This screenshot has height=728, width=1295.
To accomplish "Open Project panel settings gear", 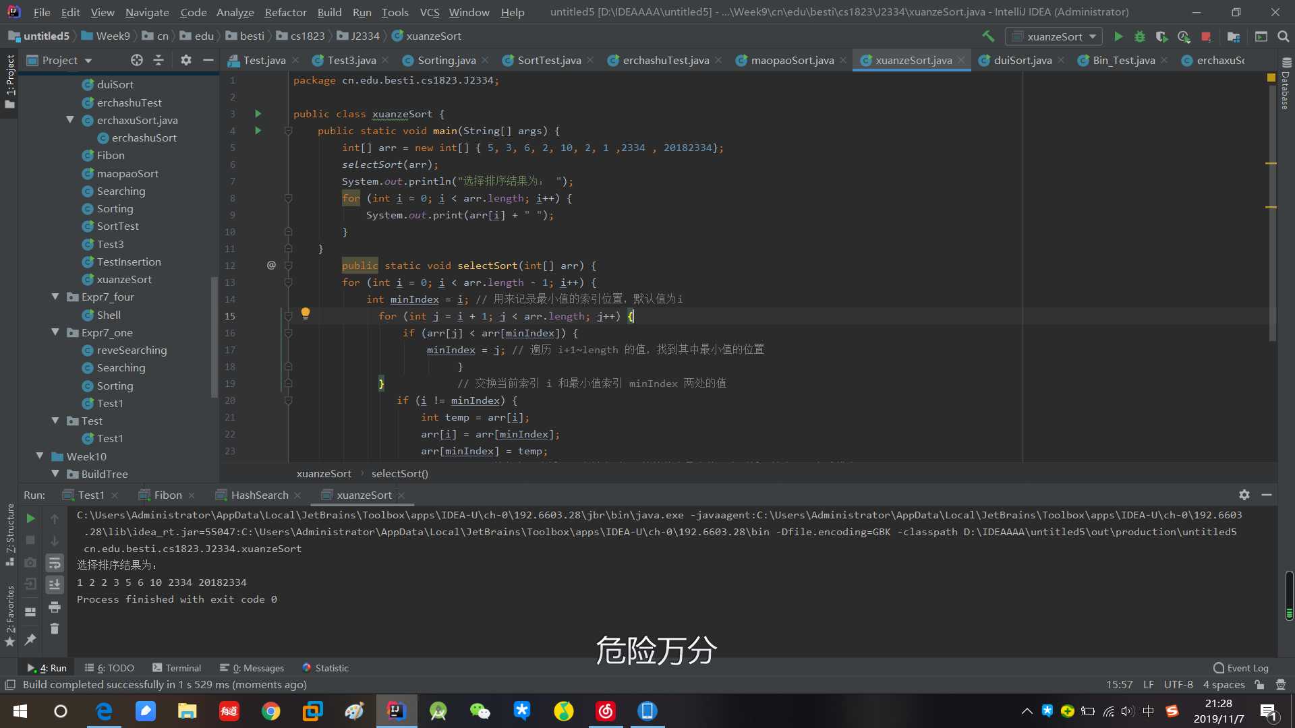I will [186, 60].
